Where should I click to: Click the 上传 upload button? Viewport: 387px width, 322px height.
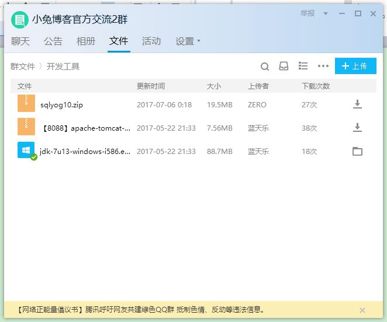[x=355, y=66]
